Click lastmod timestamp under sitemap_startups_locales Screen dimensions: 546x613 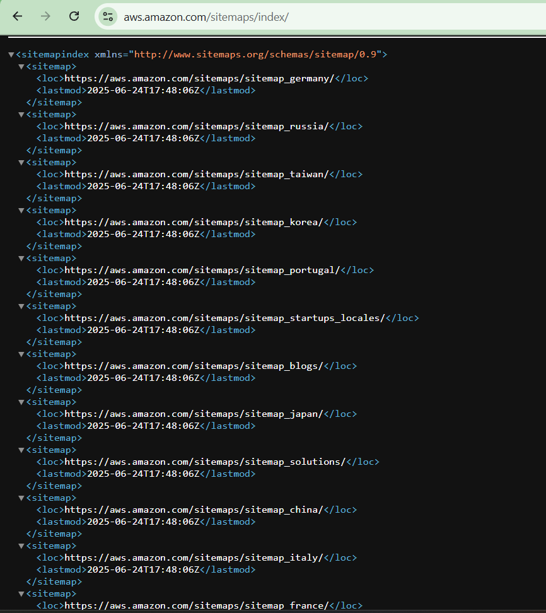coord(144,330)
